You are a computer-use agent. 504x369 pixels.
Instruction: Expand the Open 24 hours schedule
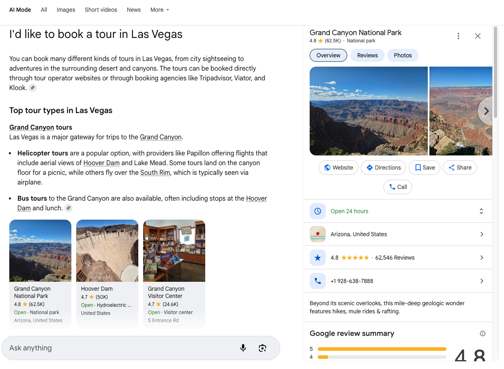[x=481, y=211]
